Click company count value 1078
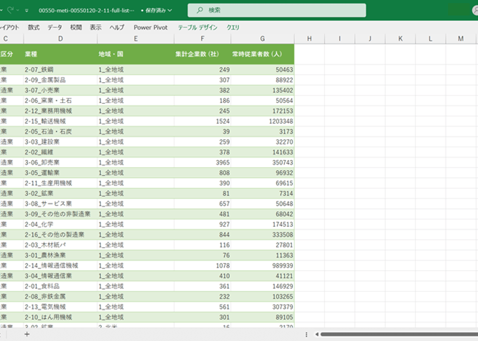Screen dimensions: 478x341 tap(202, 266)
